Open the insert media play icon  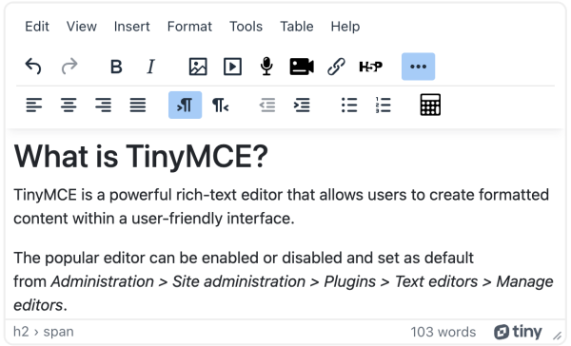tap(232, 67)
